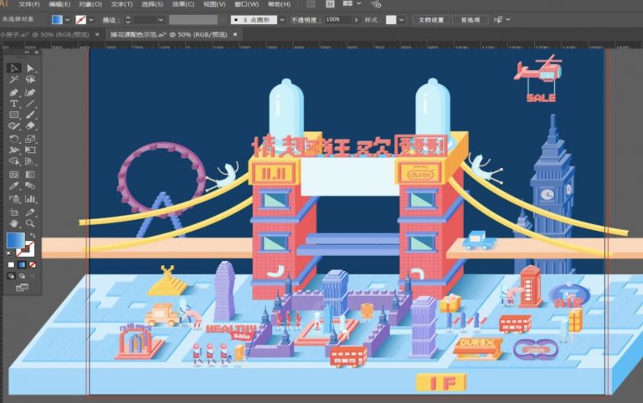The height and width of the screenshot is (403, 643).
Task: Enable Draw Normal mode
Action: (x=11, y=276)
